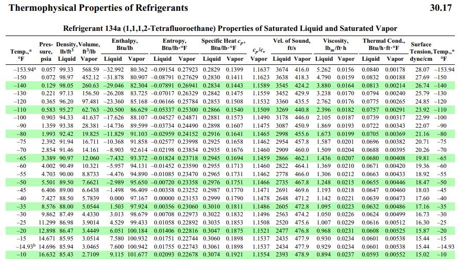
Task: Click the pressure value 14.671 in –15 row
Action: pos(47,239)
